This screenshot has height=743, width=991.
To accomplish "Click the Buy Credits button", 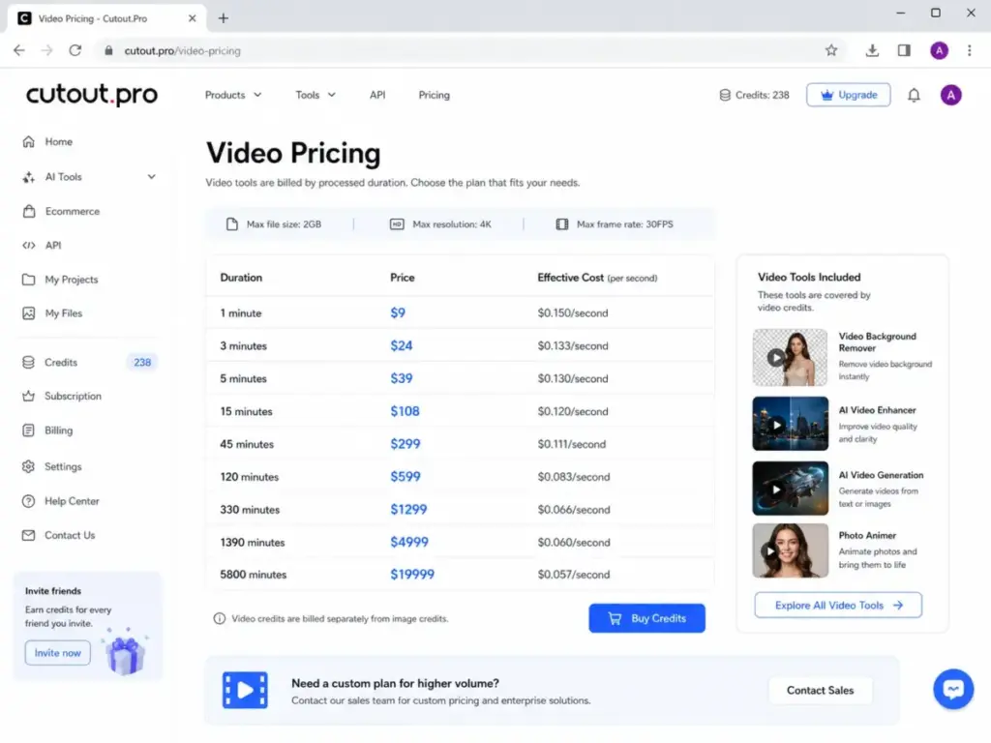I will coord(646,618).
